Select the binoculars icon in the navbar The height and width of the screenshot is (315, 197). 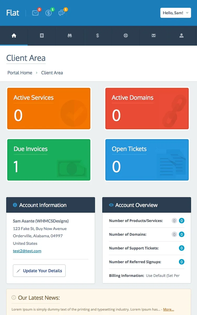point(70,35)
